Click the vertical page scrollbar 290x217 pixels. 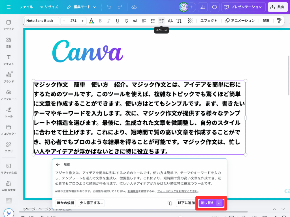click(x=289, y=75)
